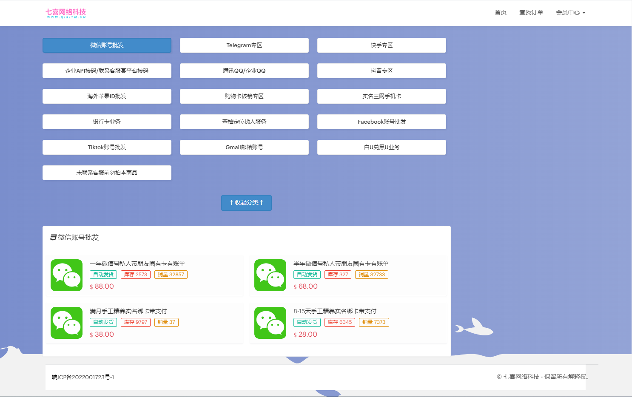
Task: Click the 自动发货 tag on 8-15天手工 product
Action: point(307,322)
